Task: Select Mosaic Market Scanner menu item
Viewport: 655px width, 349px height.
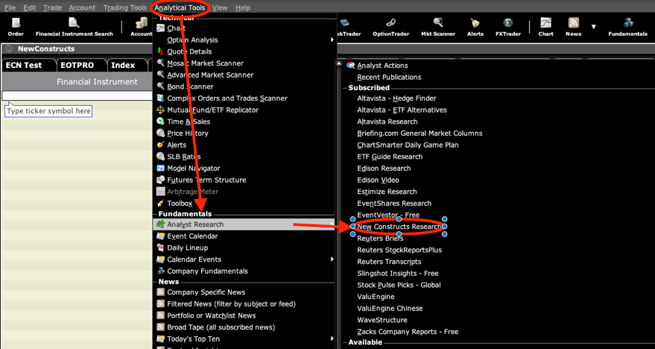Action: [205, 63]
